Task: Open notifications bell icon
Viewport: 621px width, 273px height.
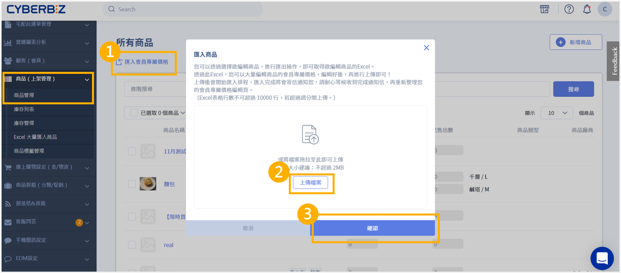Action: (587, 9)
